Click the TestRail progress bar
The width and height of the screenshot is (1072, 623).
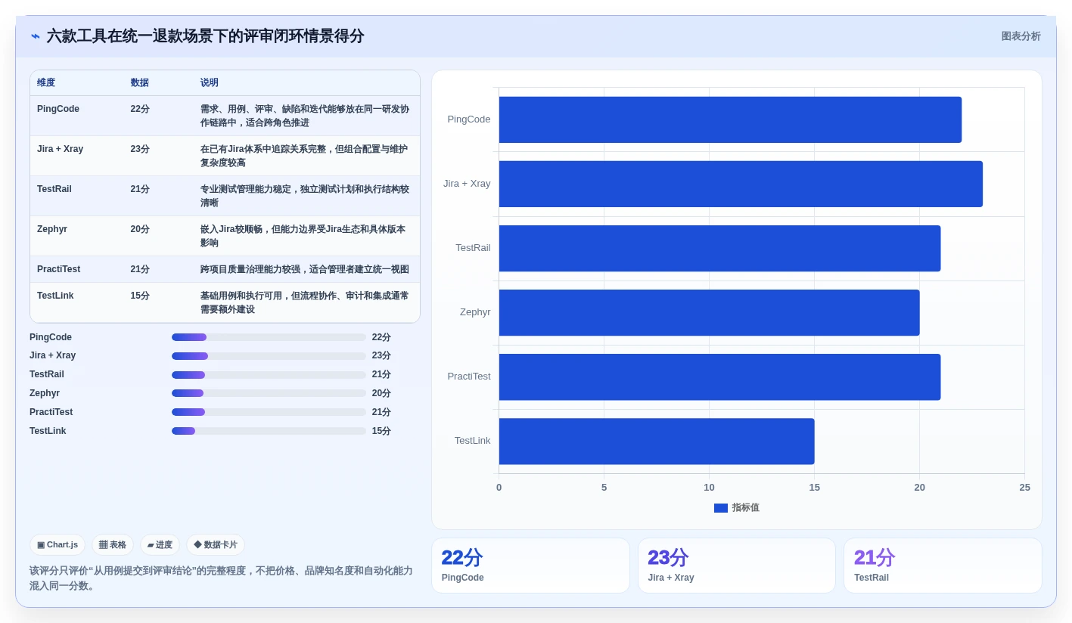269,375
